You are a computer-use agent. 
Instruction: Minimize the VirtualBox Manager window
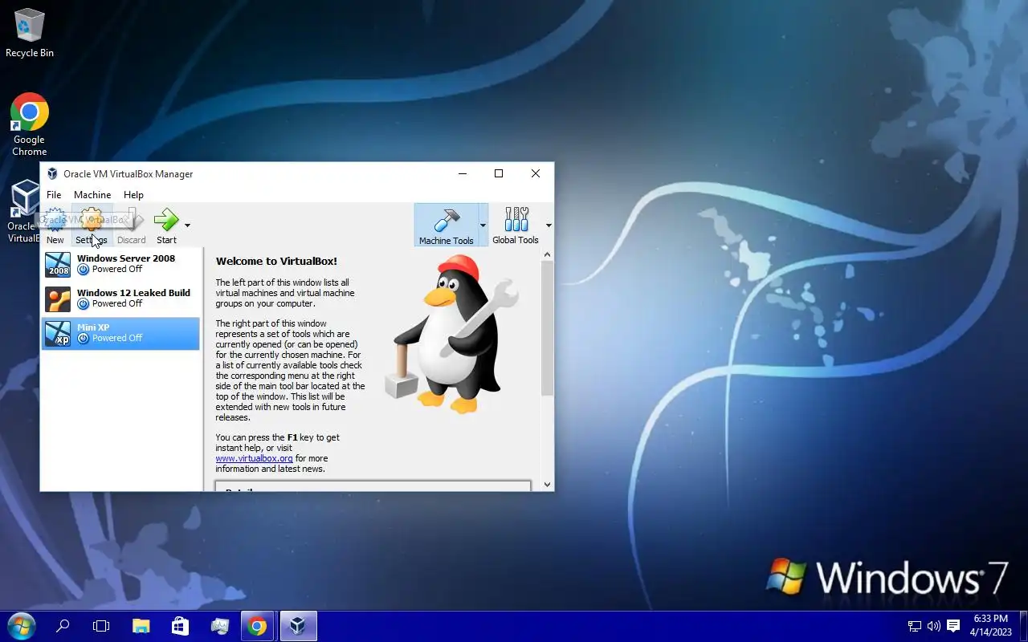click(463, 173)
